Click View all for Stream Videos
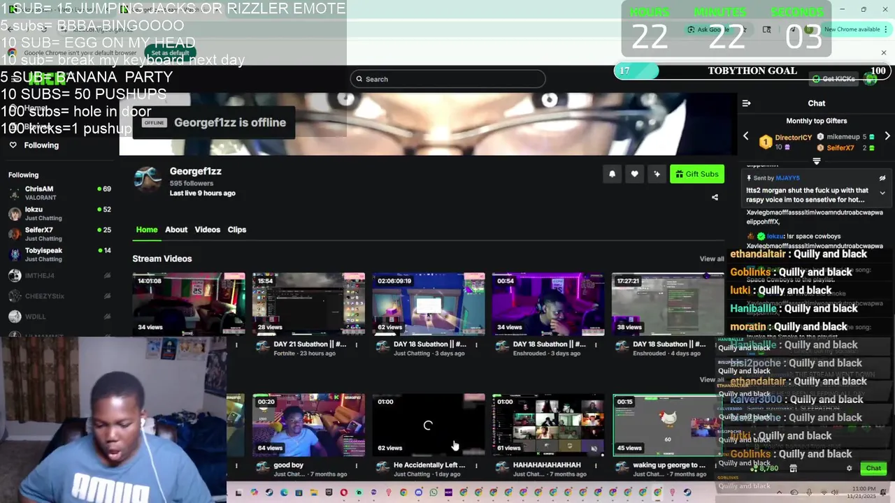Viewport: 895px width, 503px height. tap(712, 259)
